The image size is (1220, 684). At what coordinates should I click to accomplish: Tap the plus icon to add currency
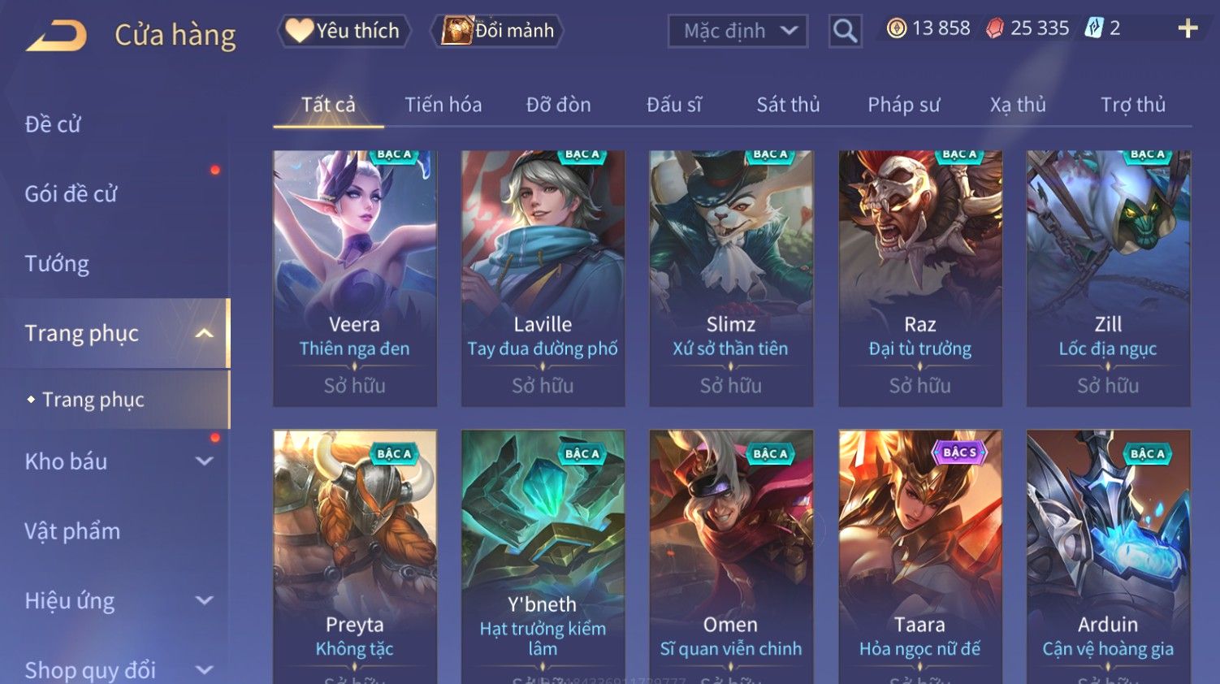[1188, 28]
